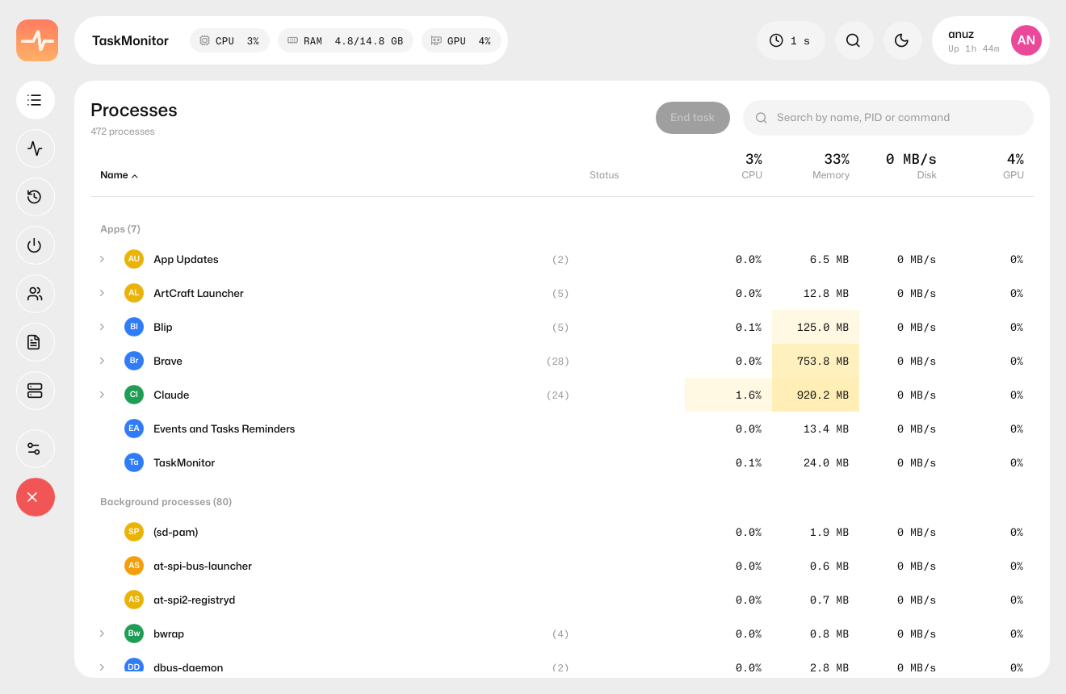Click the End task button

693,118
